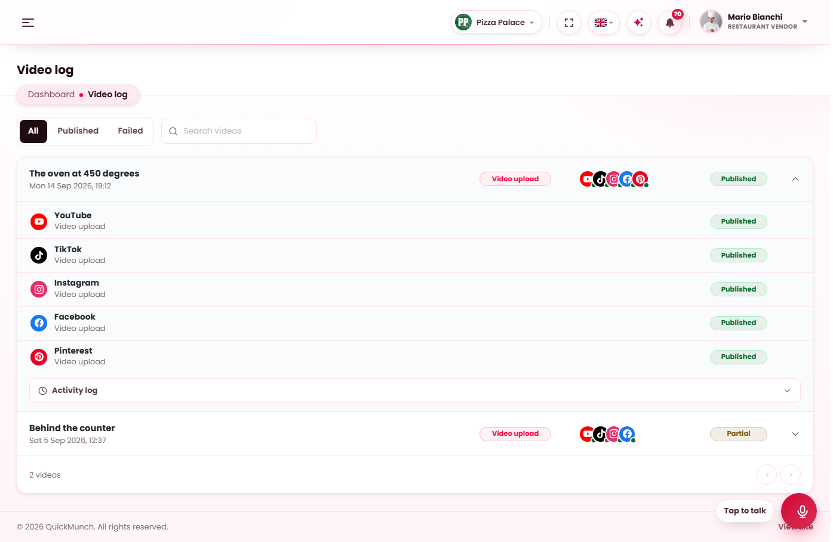Click the "Sat 5 Sep 2026, 12:37" date
The image size is (836, 542).
(67, 441)
